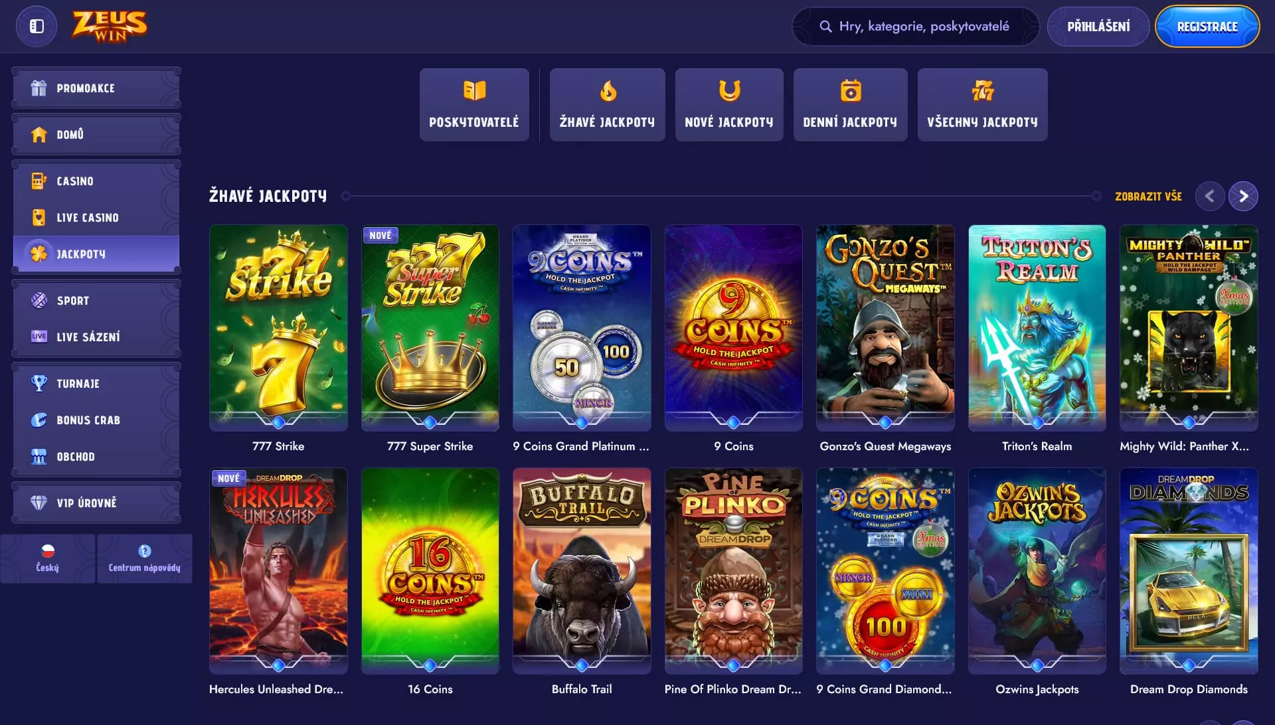Switch to the Denní Jackpoty tab

point(850,105)
